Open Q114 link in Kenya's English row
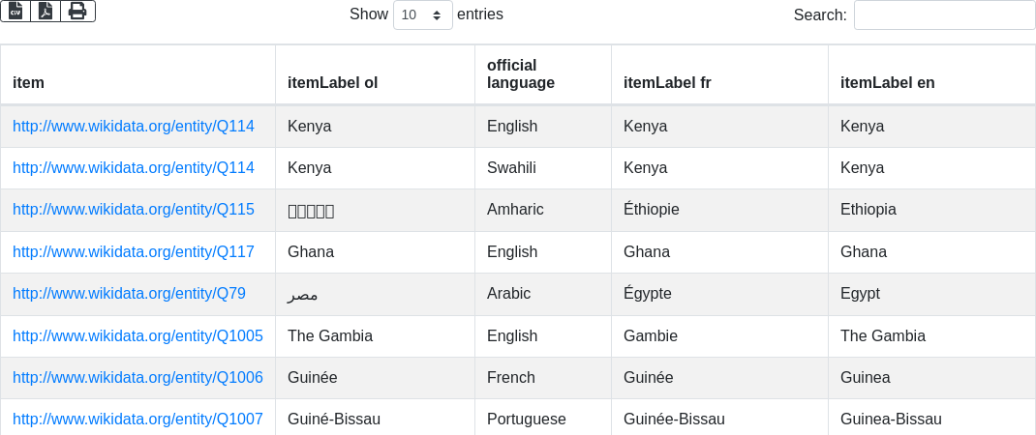 pos(134,127)
